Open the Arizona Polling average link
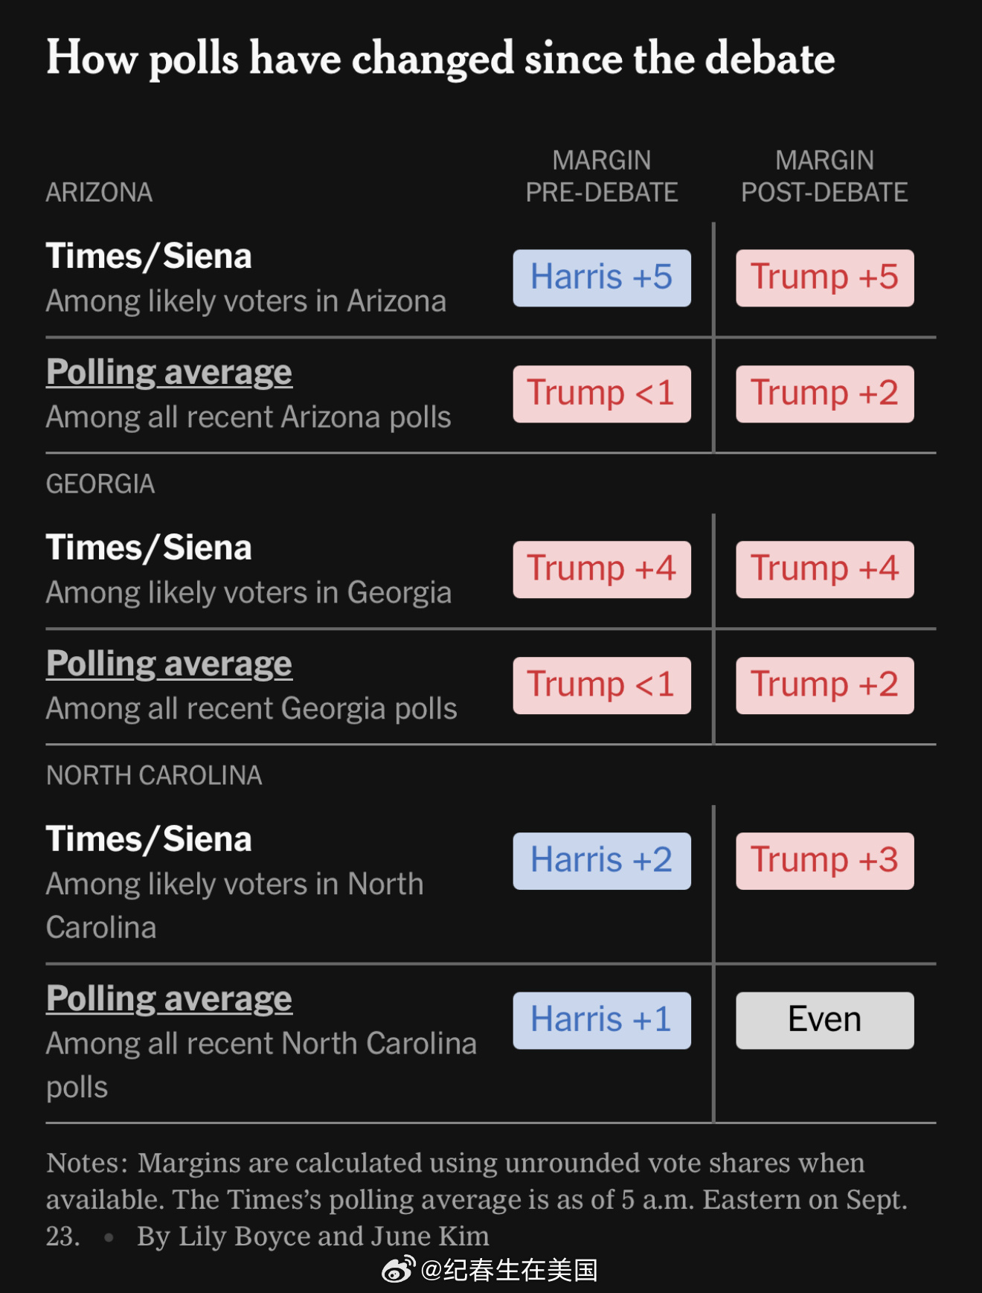The width and height of the screenshot is (982, 1293). [x=169, y=372]
